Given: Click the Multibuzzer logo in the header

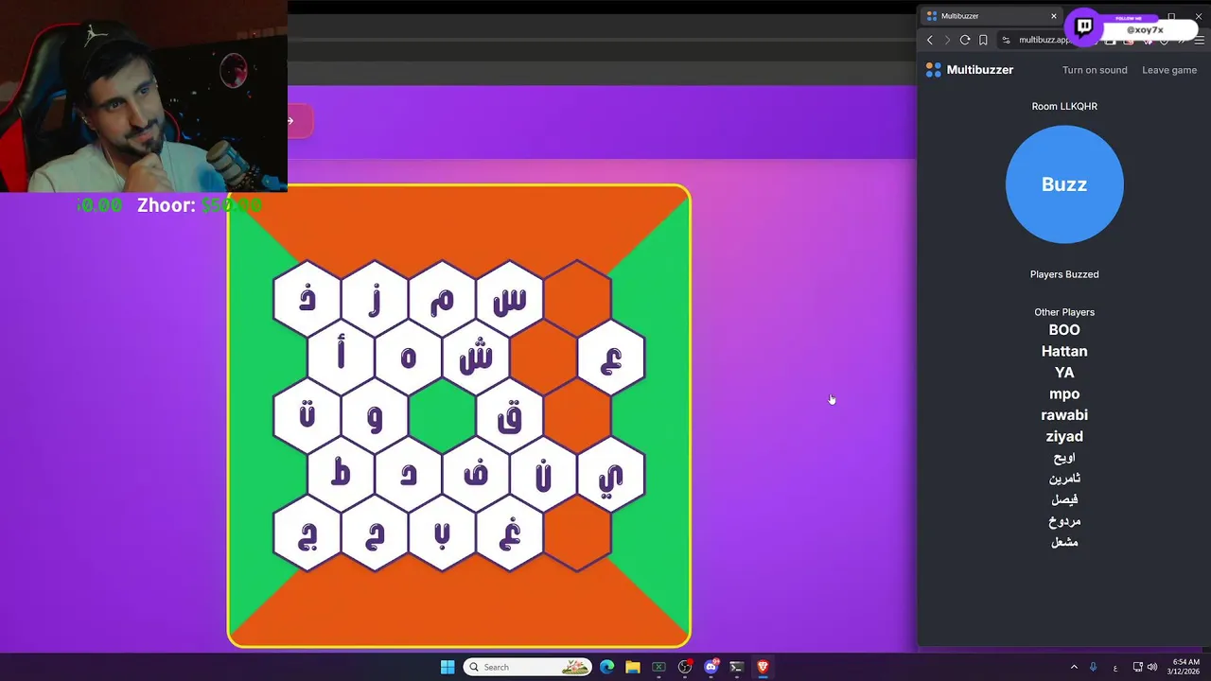Looking at the screenshot, I should pyautogui.click(x=970, y=70).
